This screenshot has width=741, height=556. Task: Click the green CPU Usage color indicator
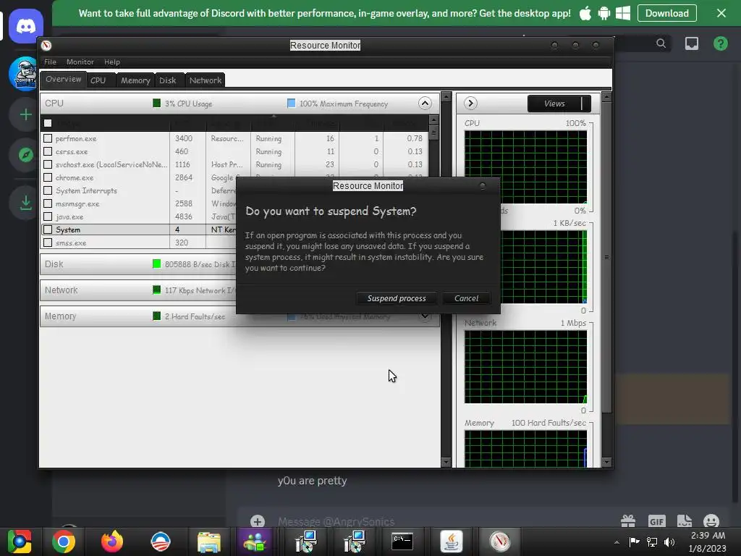156,103
